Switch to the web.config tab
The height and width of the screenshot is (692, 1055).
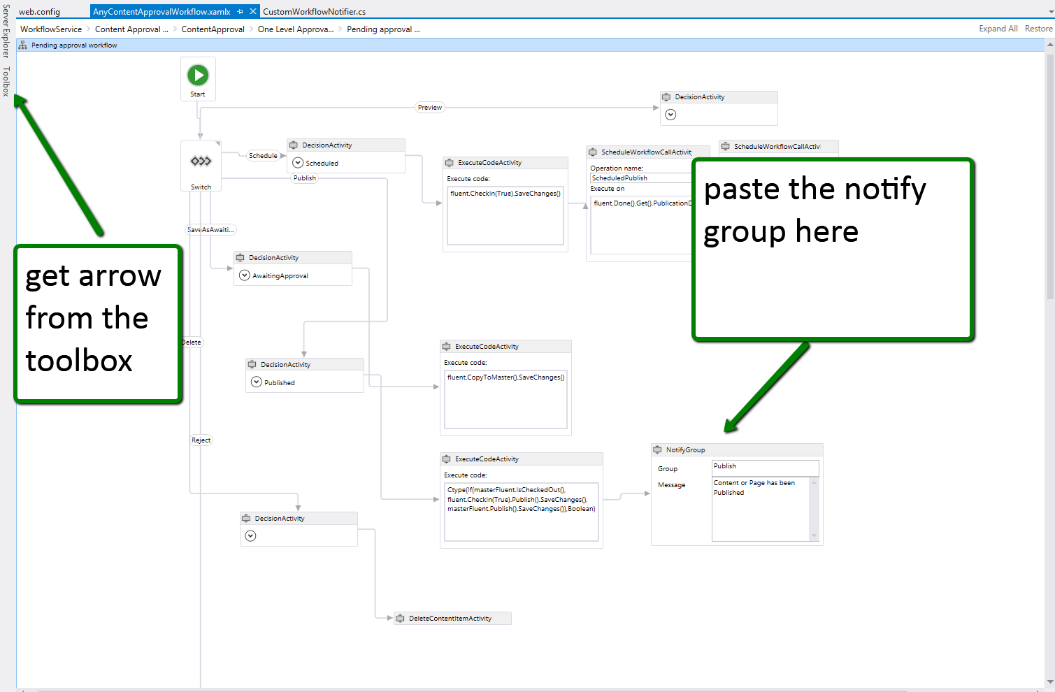39,12
